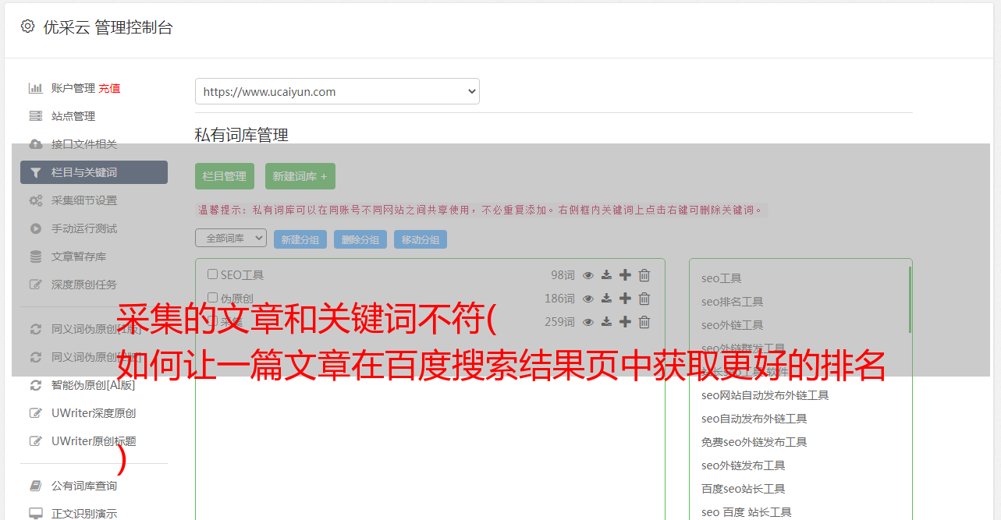The image size is (1001, 520).
Task: Click the 栏目与关键词 funnel icon
Action: (36, 172)
